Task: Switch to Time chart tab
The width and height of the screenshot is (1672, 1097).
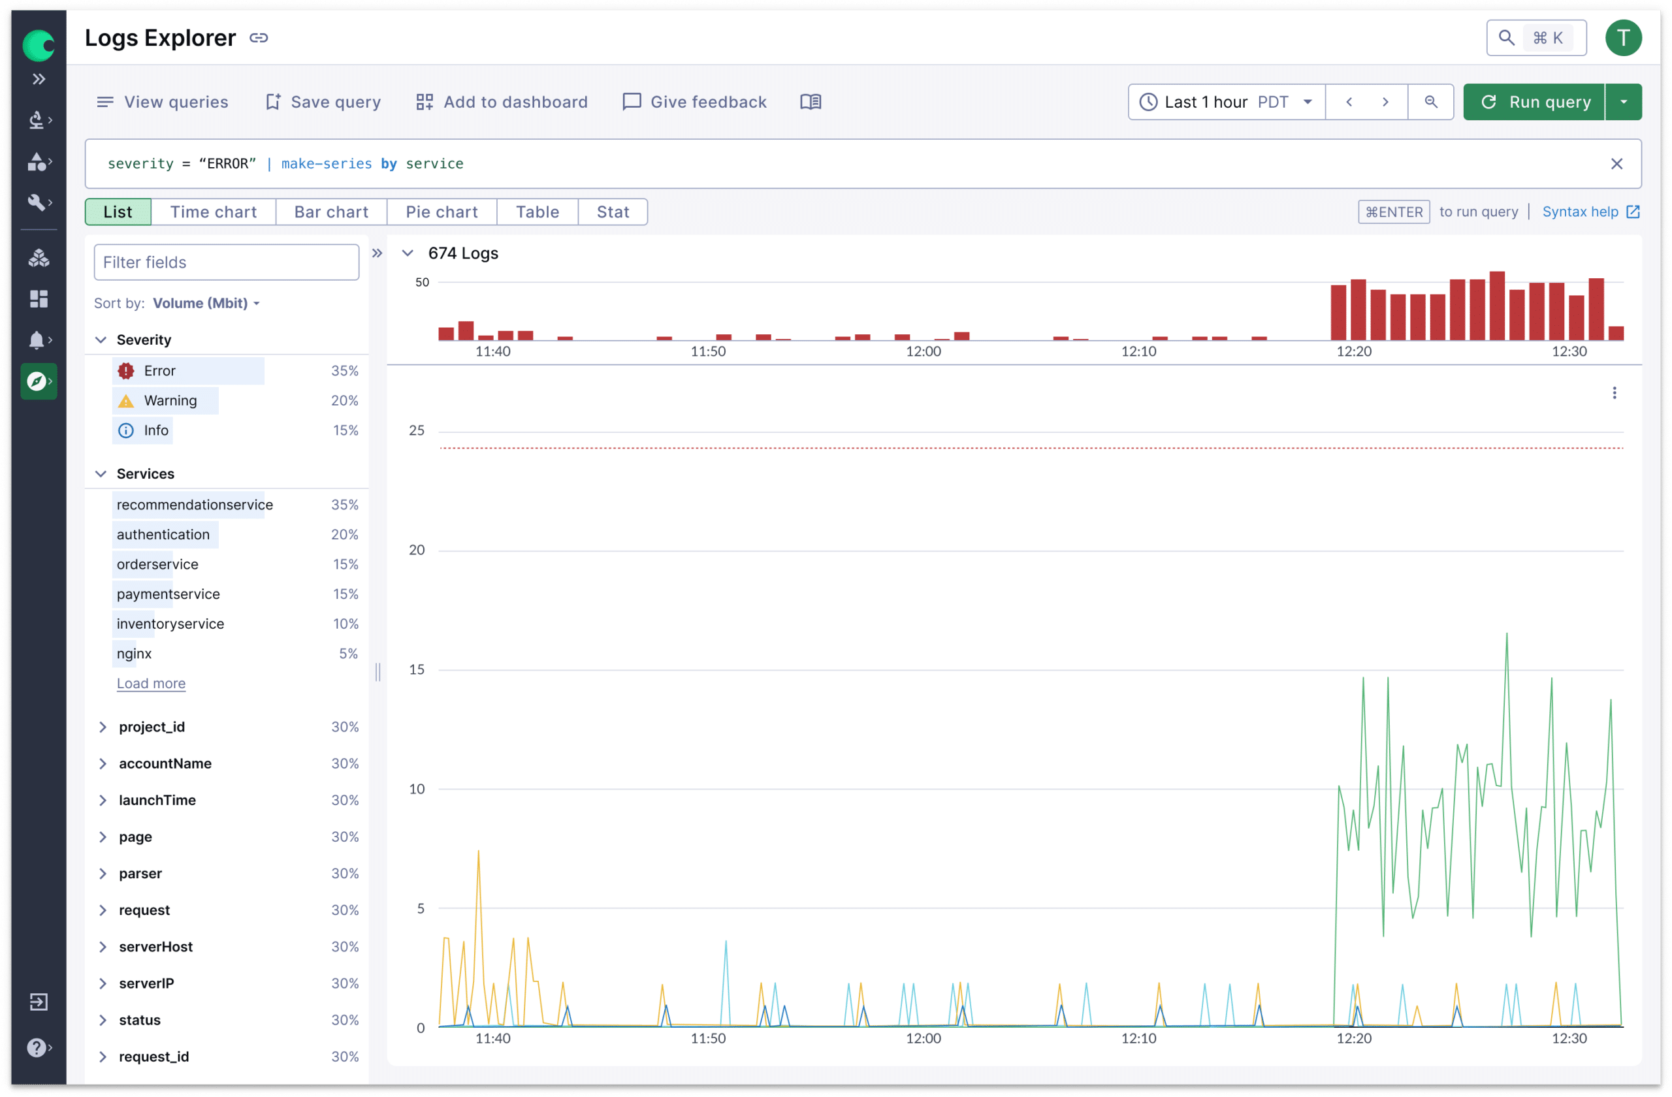Action: click(214, 212)
